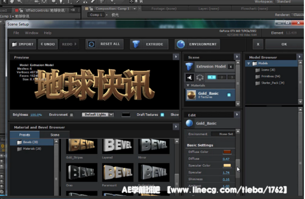Click the Reset All circular arrow icon
305x199 pixels.
92,44
